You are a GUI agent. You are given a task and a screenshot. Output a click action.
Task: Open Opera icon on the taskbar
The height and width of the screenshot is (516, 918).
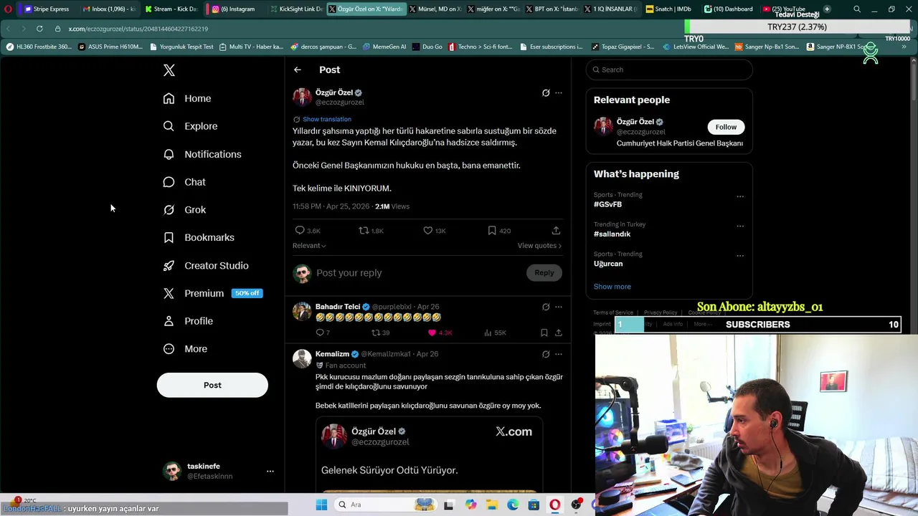pos(554,505)
